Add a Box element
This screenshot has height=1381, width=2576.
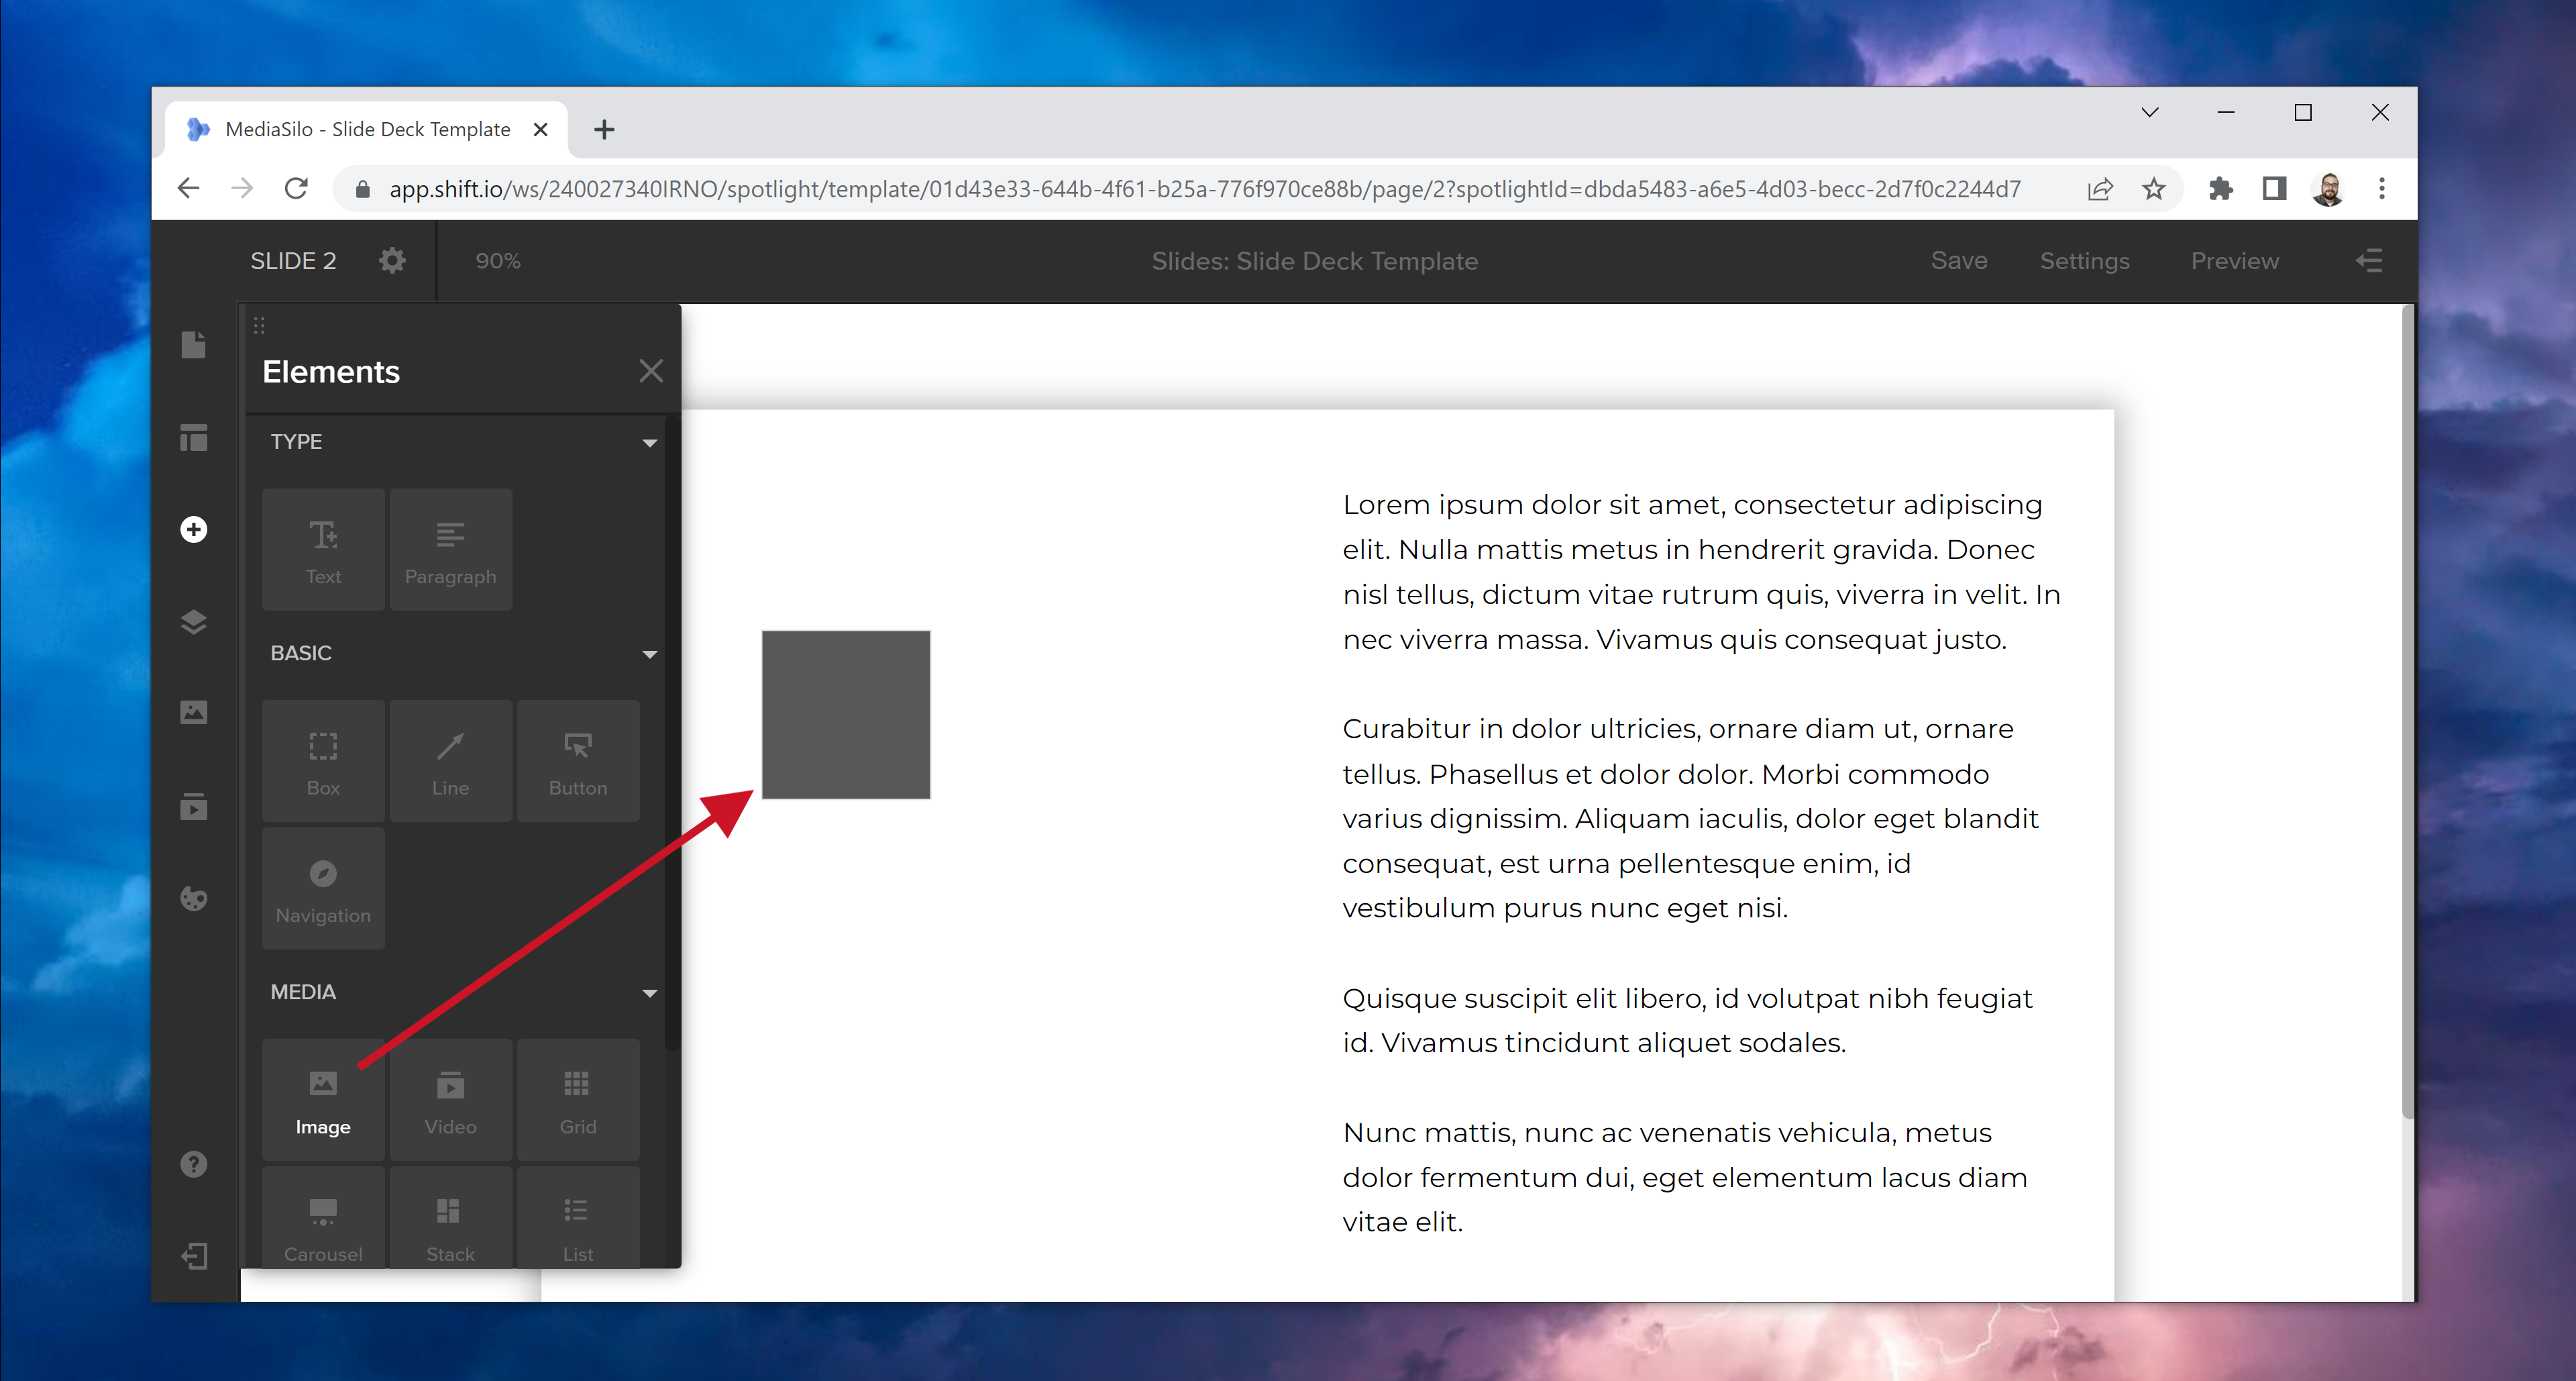[x=323, y=761]
